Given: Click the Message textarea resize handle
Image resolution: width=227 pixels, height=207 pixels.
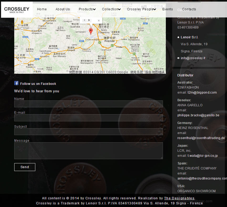Looking at the screenshot, I should 162,158.
